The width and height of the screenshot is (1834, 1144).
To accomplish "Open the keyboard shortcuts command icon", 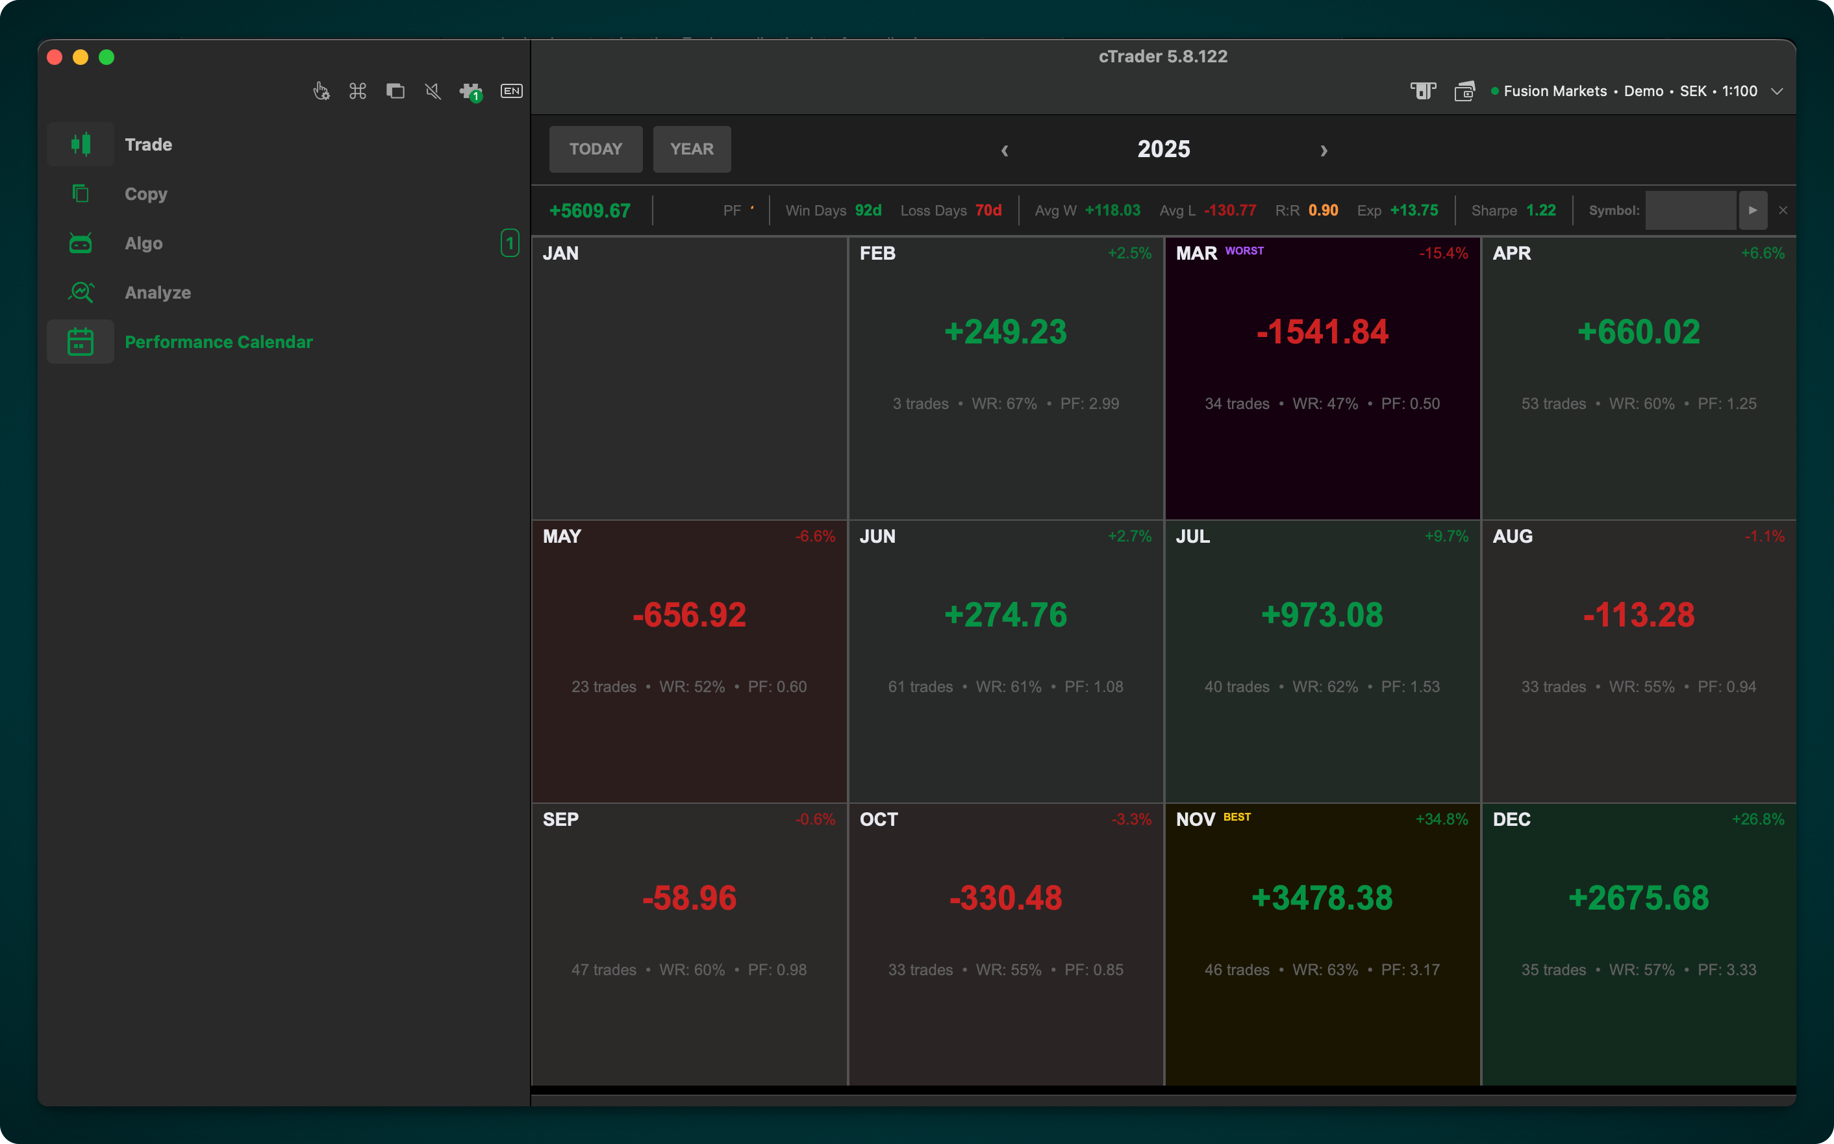I will (x=357, y=91).
